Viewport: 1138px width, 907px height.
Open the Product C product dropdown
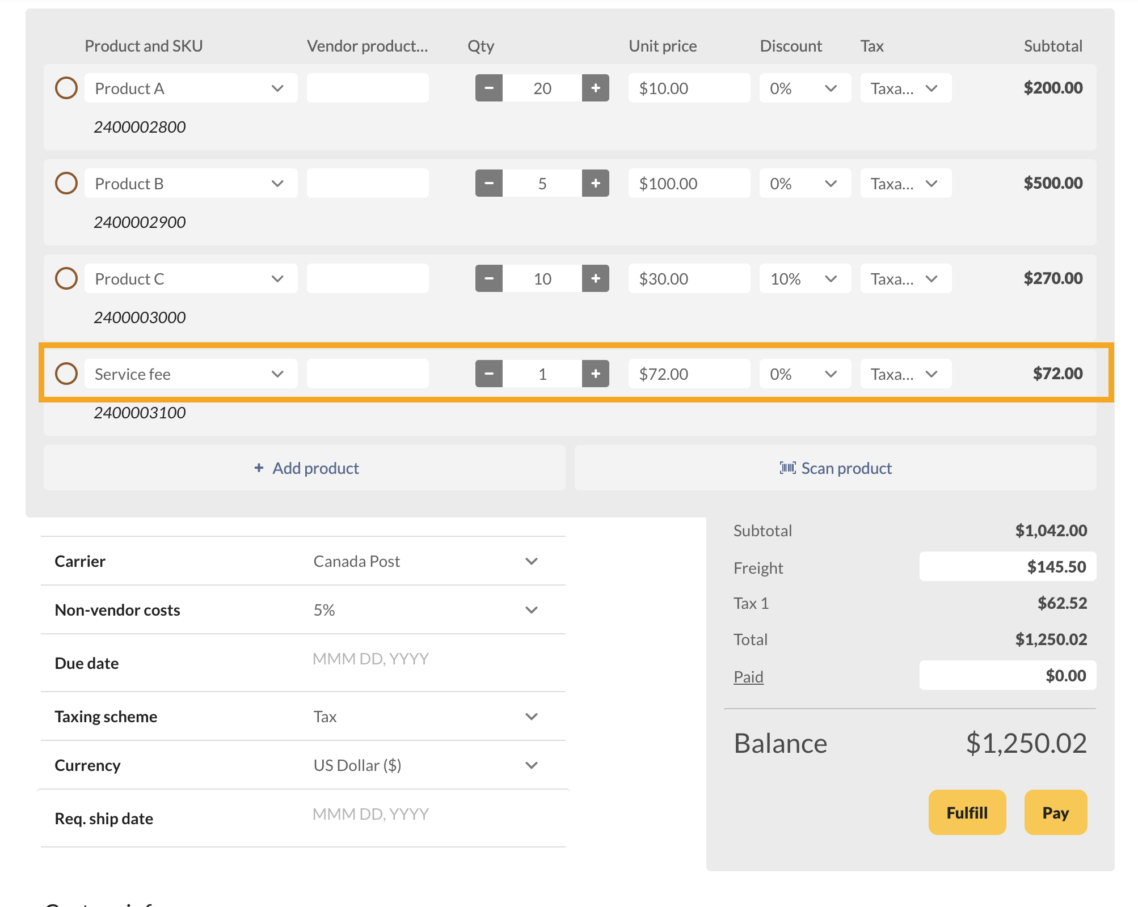pyautogui.click(x=191, y=278)
